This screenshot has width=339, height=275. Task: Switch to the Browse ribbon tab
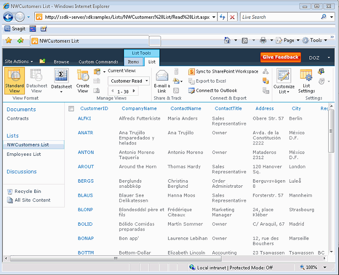tap(62, 62)
